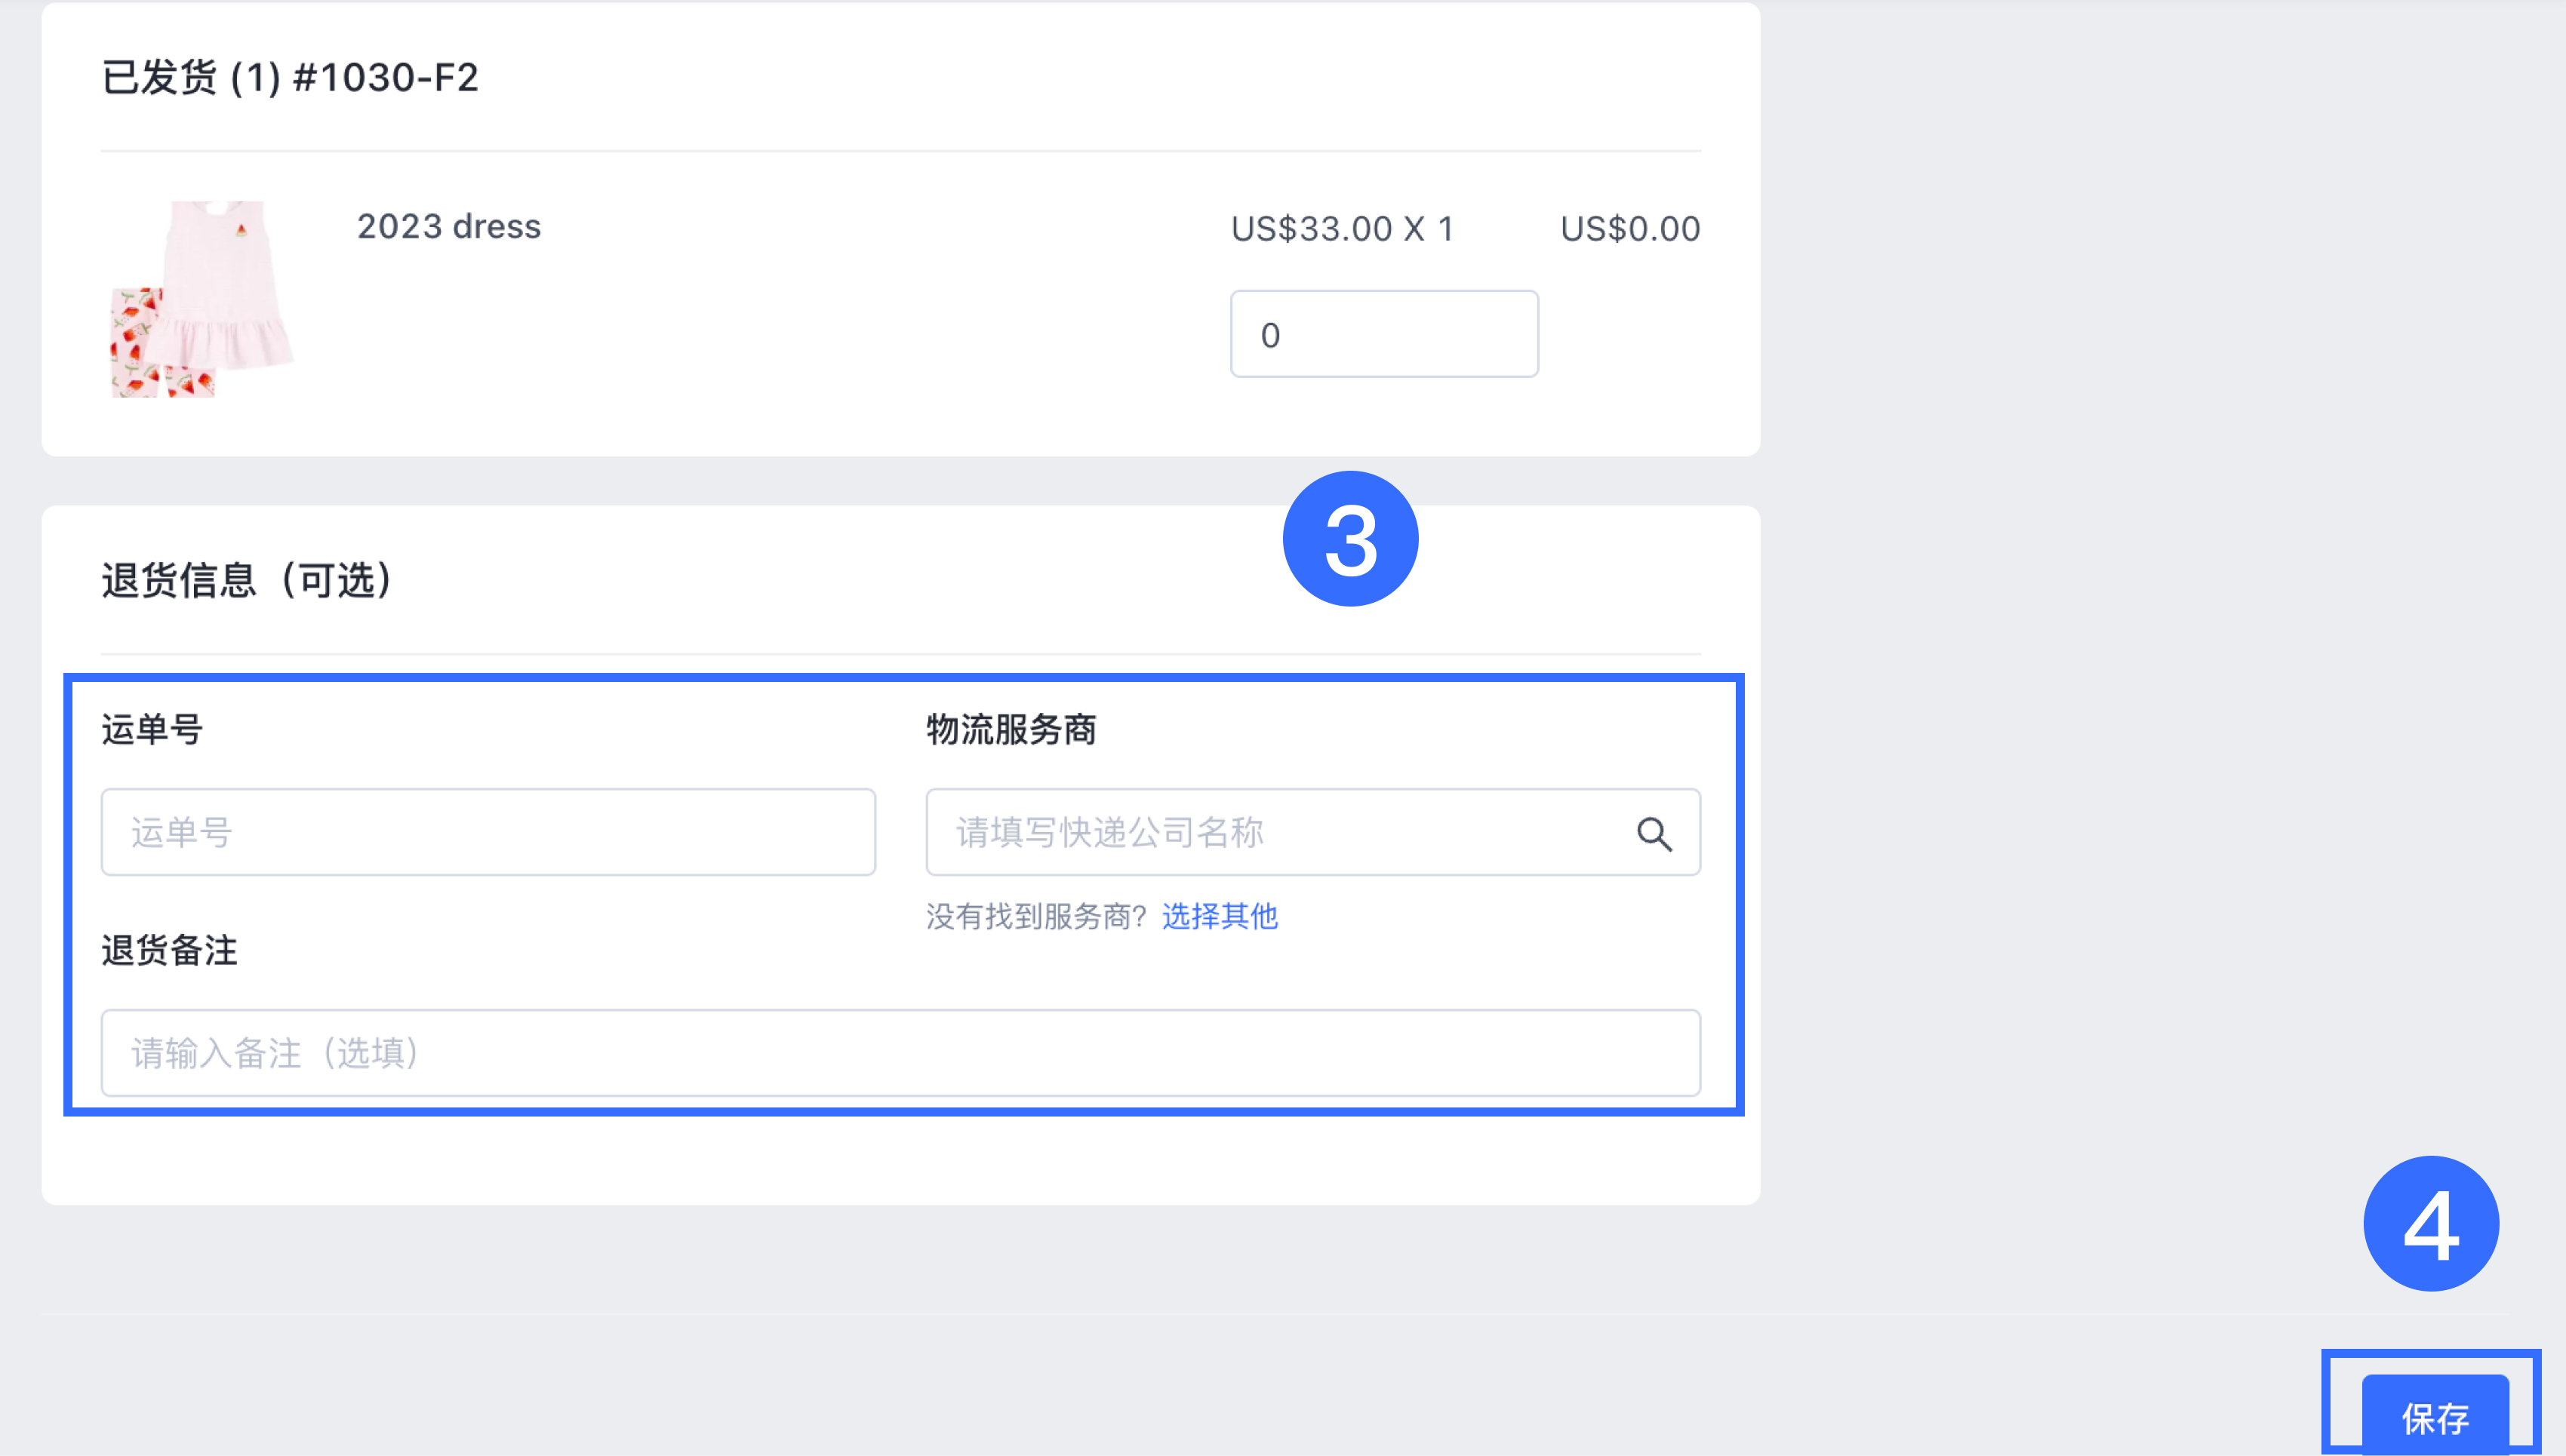Click the US$33.00 X 1 price text

(1342, 229)
